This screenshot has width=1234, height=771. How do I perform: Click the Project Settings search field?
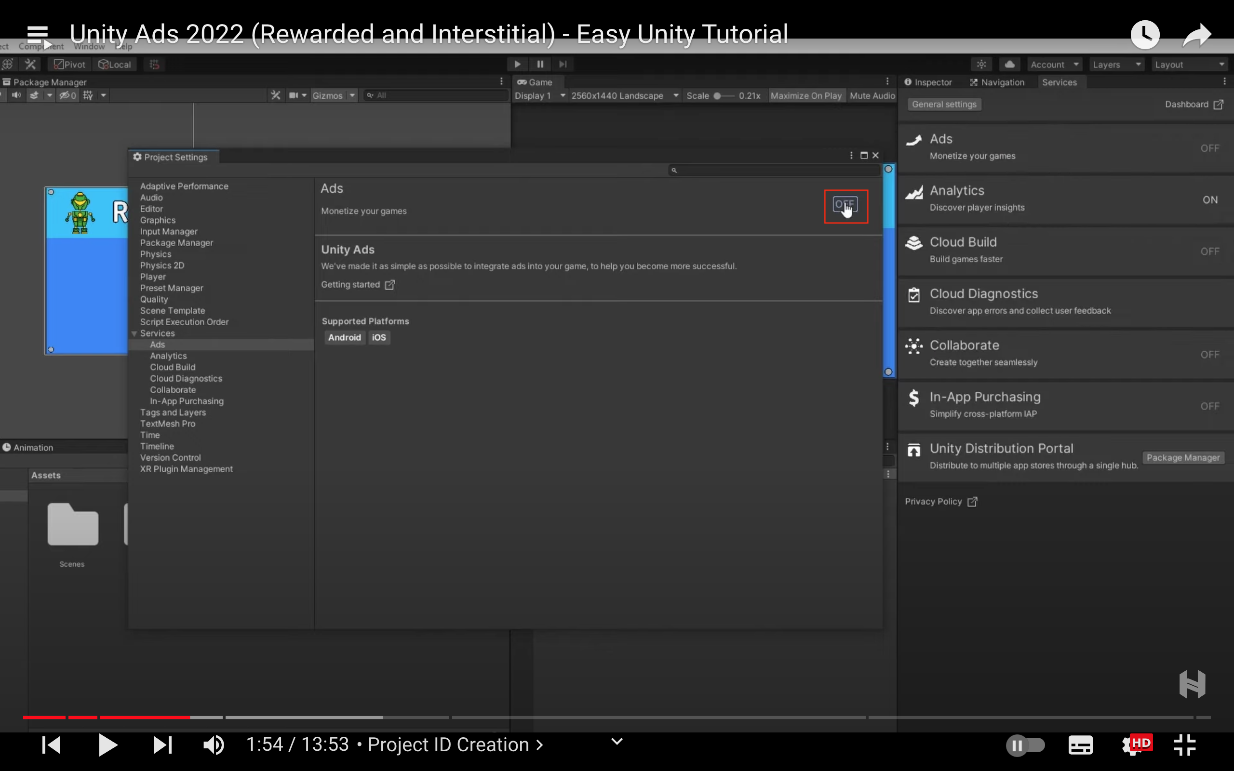point(775,170)
